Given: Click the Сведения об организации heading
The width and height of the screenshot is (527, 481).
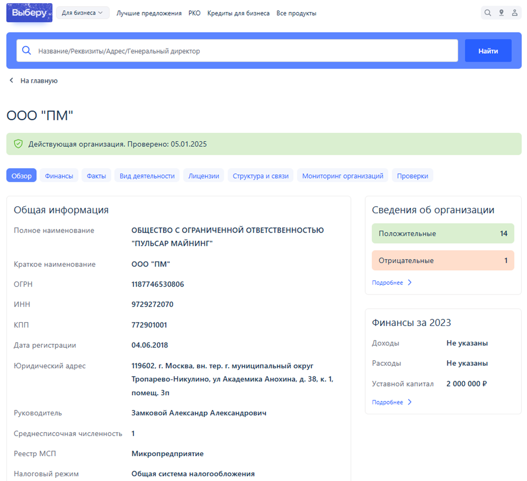Looking at the screenshot, I should 433,210.
